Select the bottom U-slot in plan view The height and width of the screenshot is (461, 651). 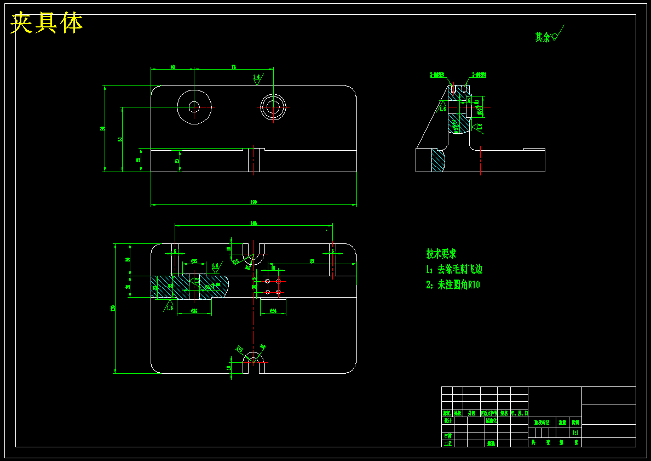[254, 362]
